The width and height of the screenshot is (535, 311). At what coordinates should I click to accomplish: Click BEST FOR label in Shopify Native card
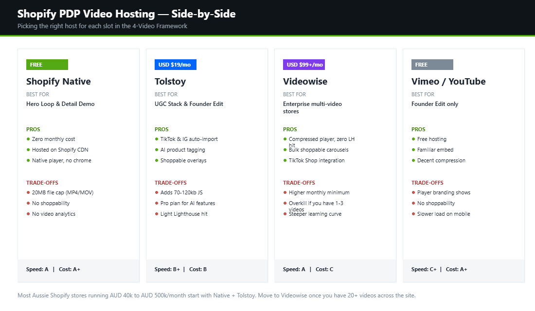tap(37, 94)
